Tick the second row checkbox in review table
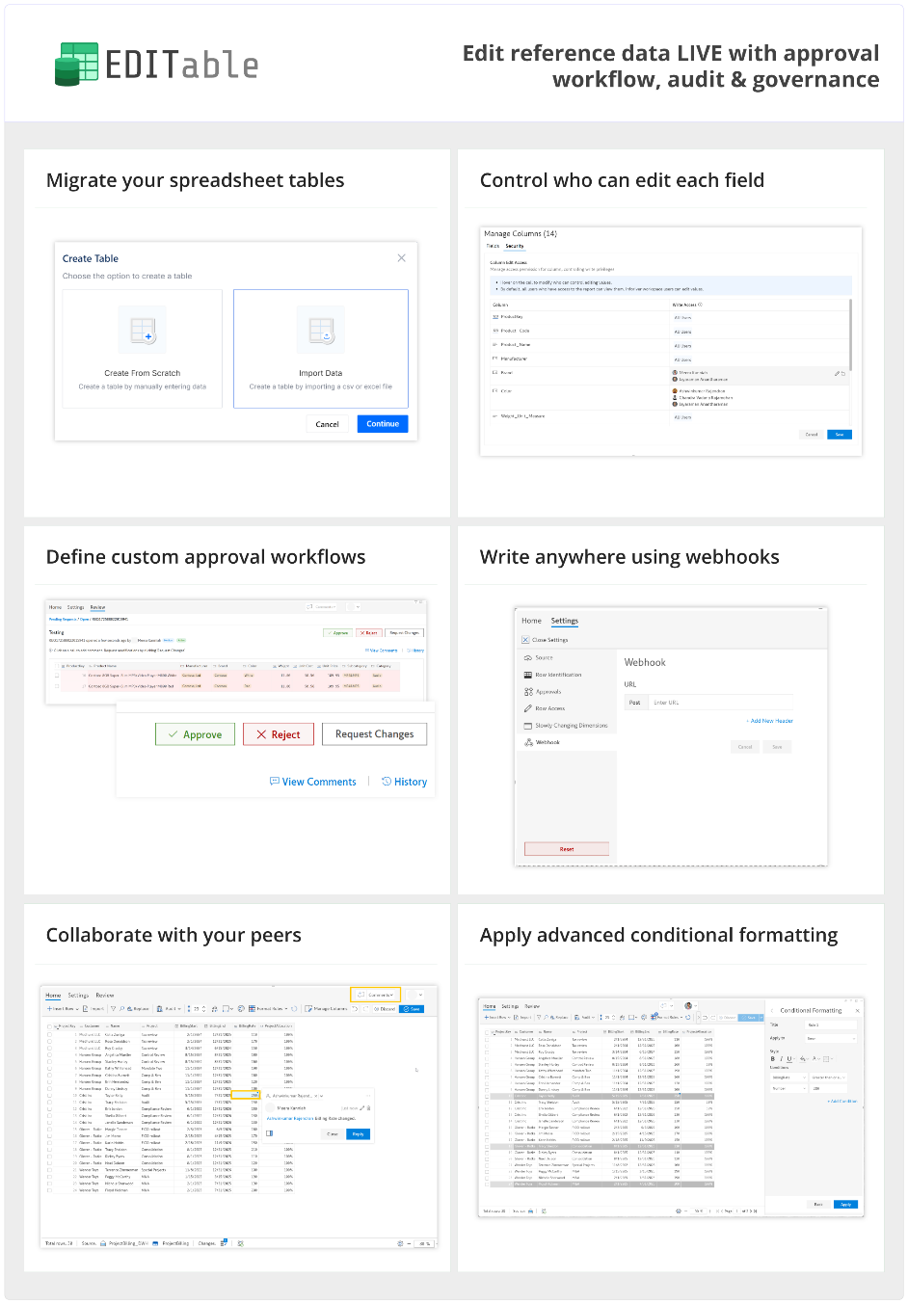This screenshot has width=908, height=1304. (57, 686)
